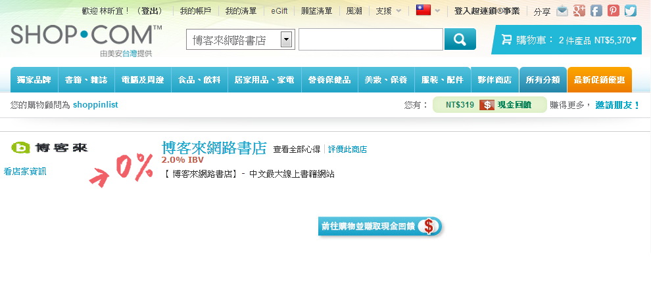This screenshot has height=284, width=651.
Task: Click the magnifier search button
Action: [460, 39]
